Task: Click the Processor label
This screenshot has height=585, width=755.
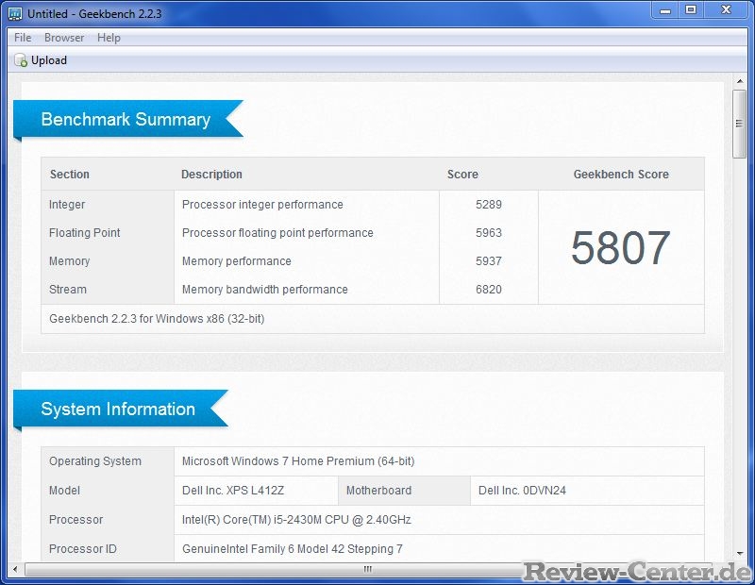Action: 76,520
